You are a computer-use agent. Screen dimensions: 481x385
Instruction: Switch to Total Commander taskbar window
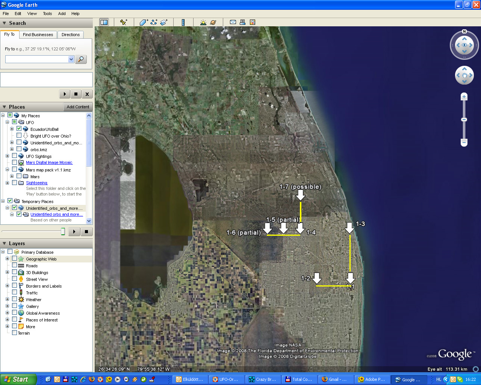click(299, 379)
